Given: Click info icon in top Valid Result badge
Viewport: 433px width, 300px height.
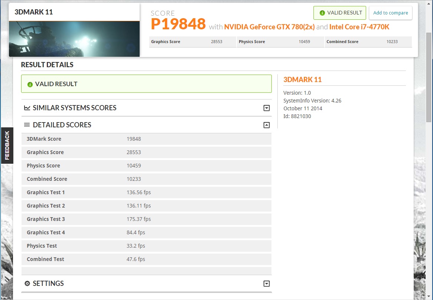Looking at the screenshot, I should coord(322,13).
